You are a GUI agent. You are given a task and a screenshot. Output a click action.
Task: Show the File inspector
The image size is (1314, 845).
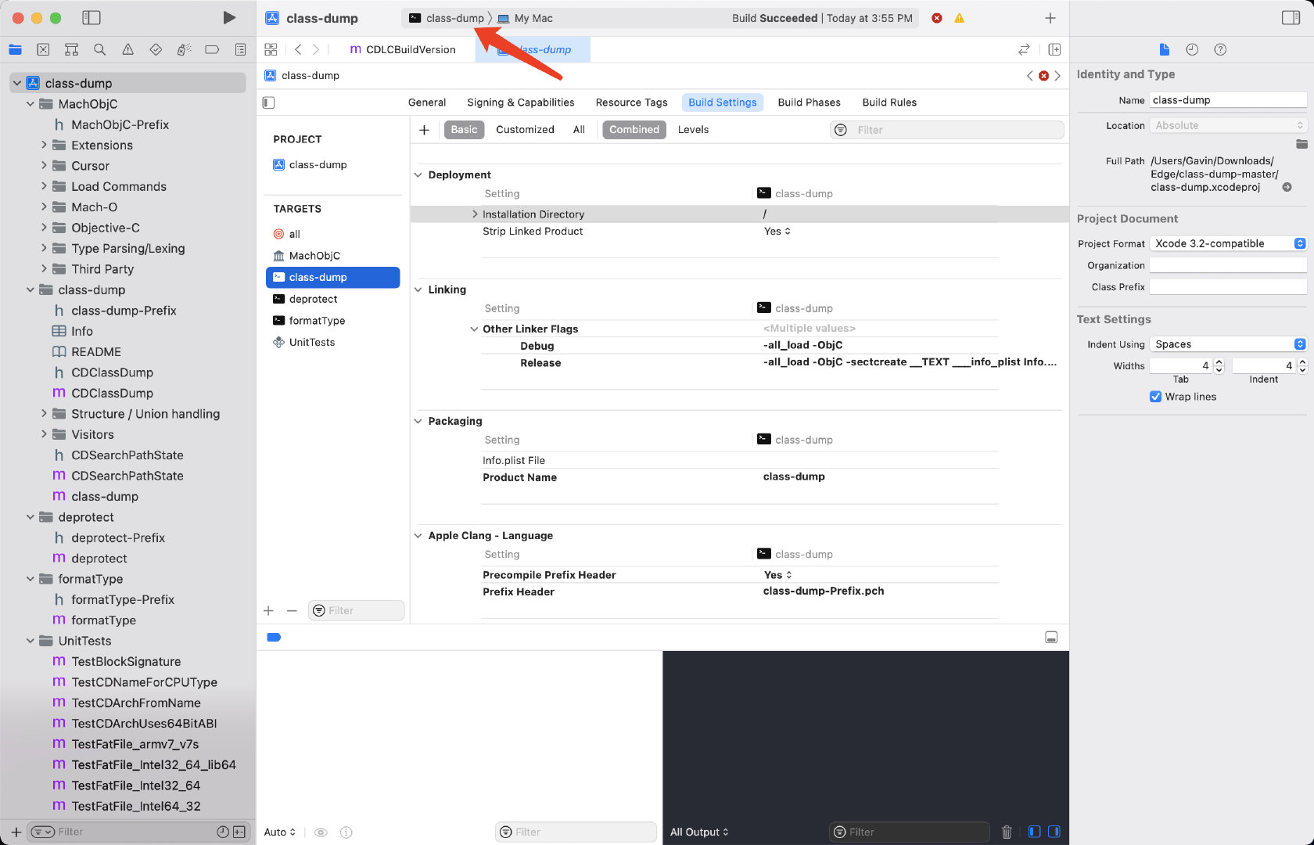[x=1164, y=49]
